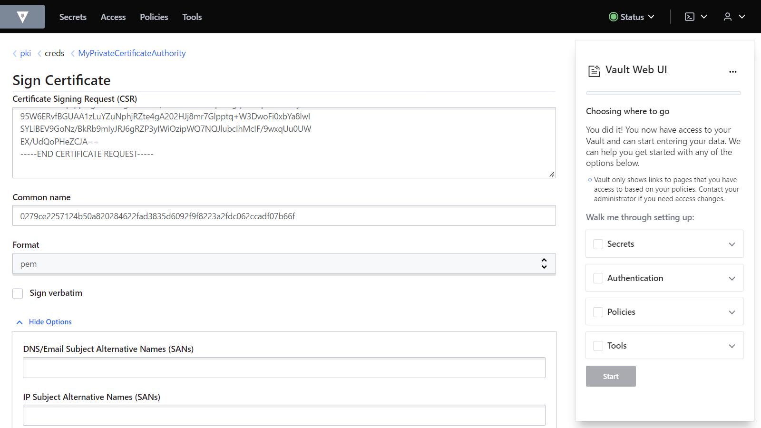Tick the Authentication walkthrough checkbox

click(598, 278)
